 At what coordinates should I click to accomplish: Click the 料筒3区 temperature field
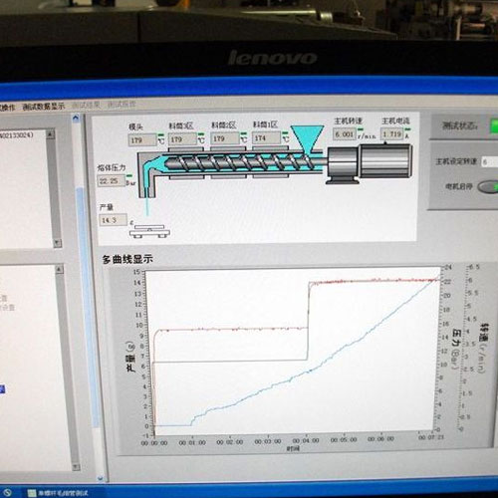pos(182,139)
